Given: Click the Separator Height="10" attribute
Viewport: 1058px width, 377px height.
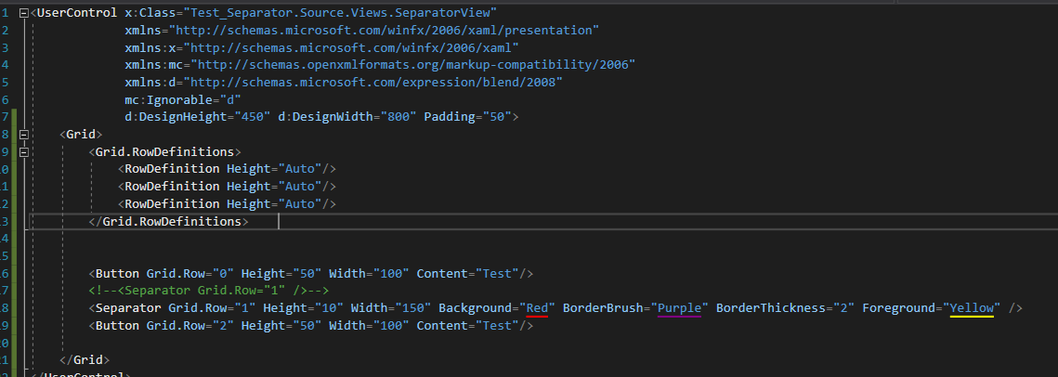Looking at the screenshot, I should coord(303,308).
